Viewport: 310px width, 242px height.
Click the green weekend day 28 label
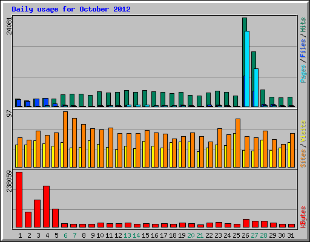(263, 235)
